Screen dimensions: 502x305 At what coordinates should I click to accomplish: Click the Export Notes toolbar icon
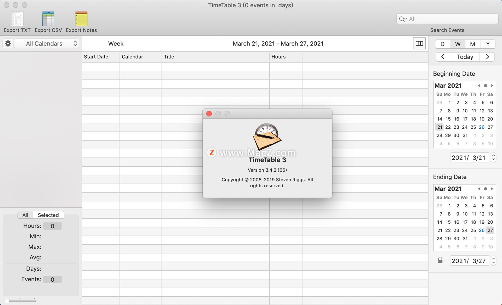[81, 19]
